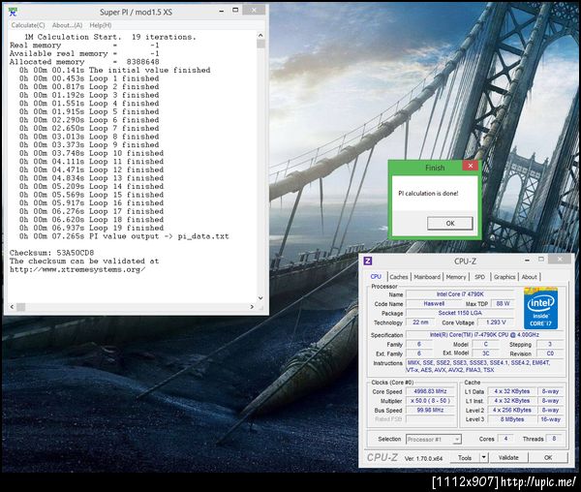This screenshot has width=581, height=492.
Task: Click the Instructions field listing MMX, SSE
Action: coord(485,366)
